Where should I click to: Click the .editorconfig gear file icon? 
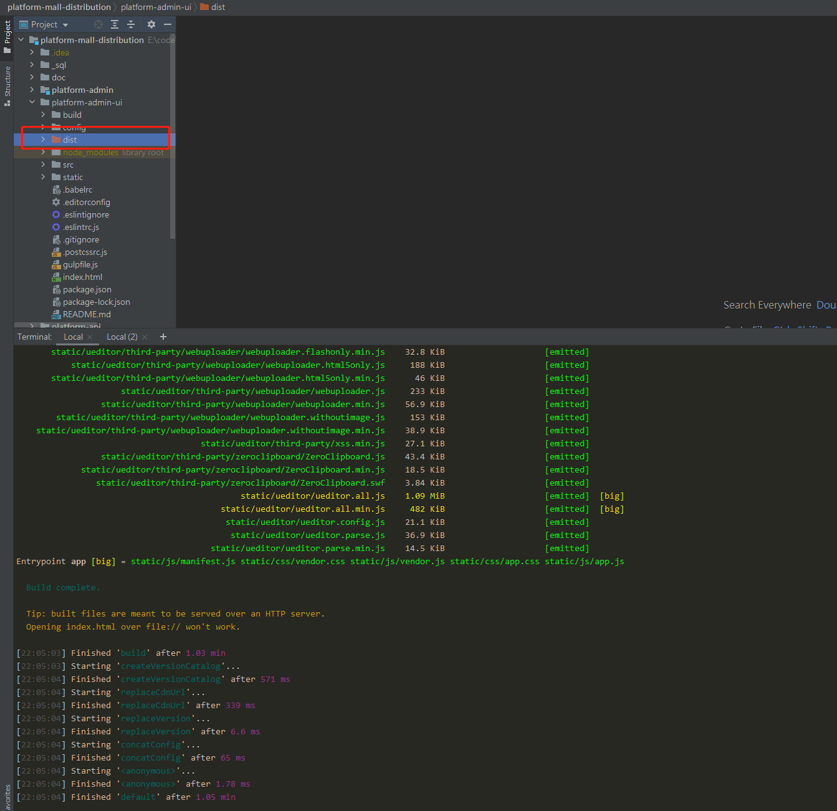tap(56, 202)
